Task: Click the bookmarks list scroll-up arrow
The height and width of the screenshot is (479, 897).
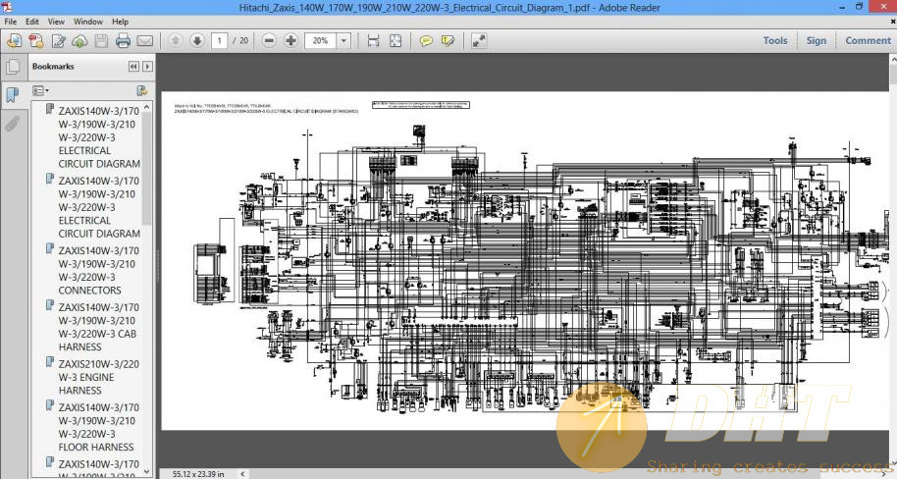Action: pos(147,107)
